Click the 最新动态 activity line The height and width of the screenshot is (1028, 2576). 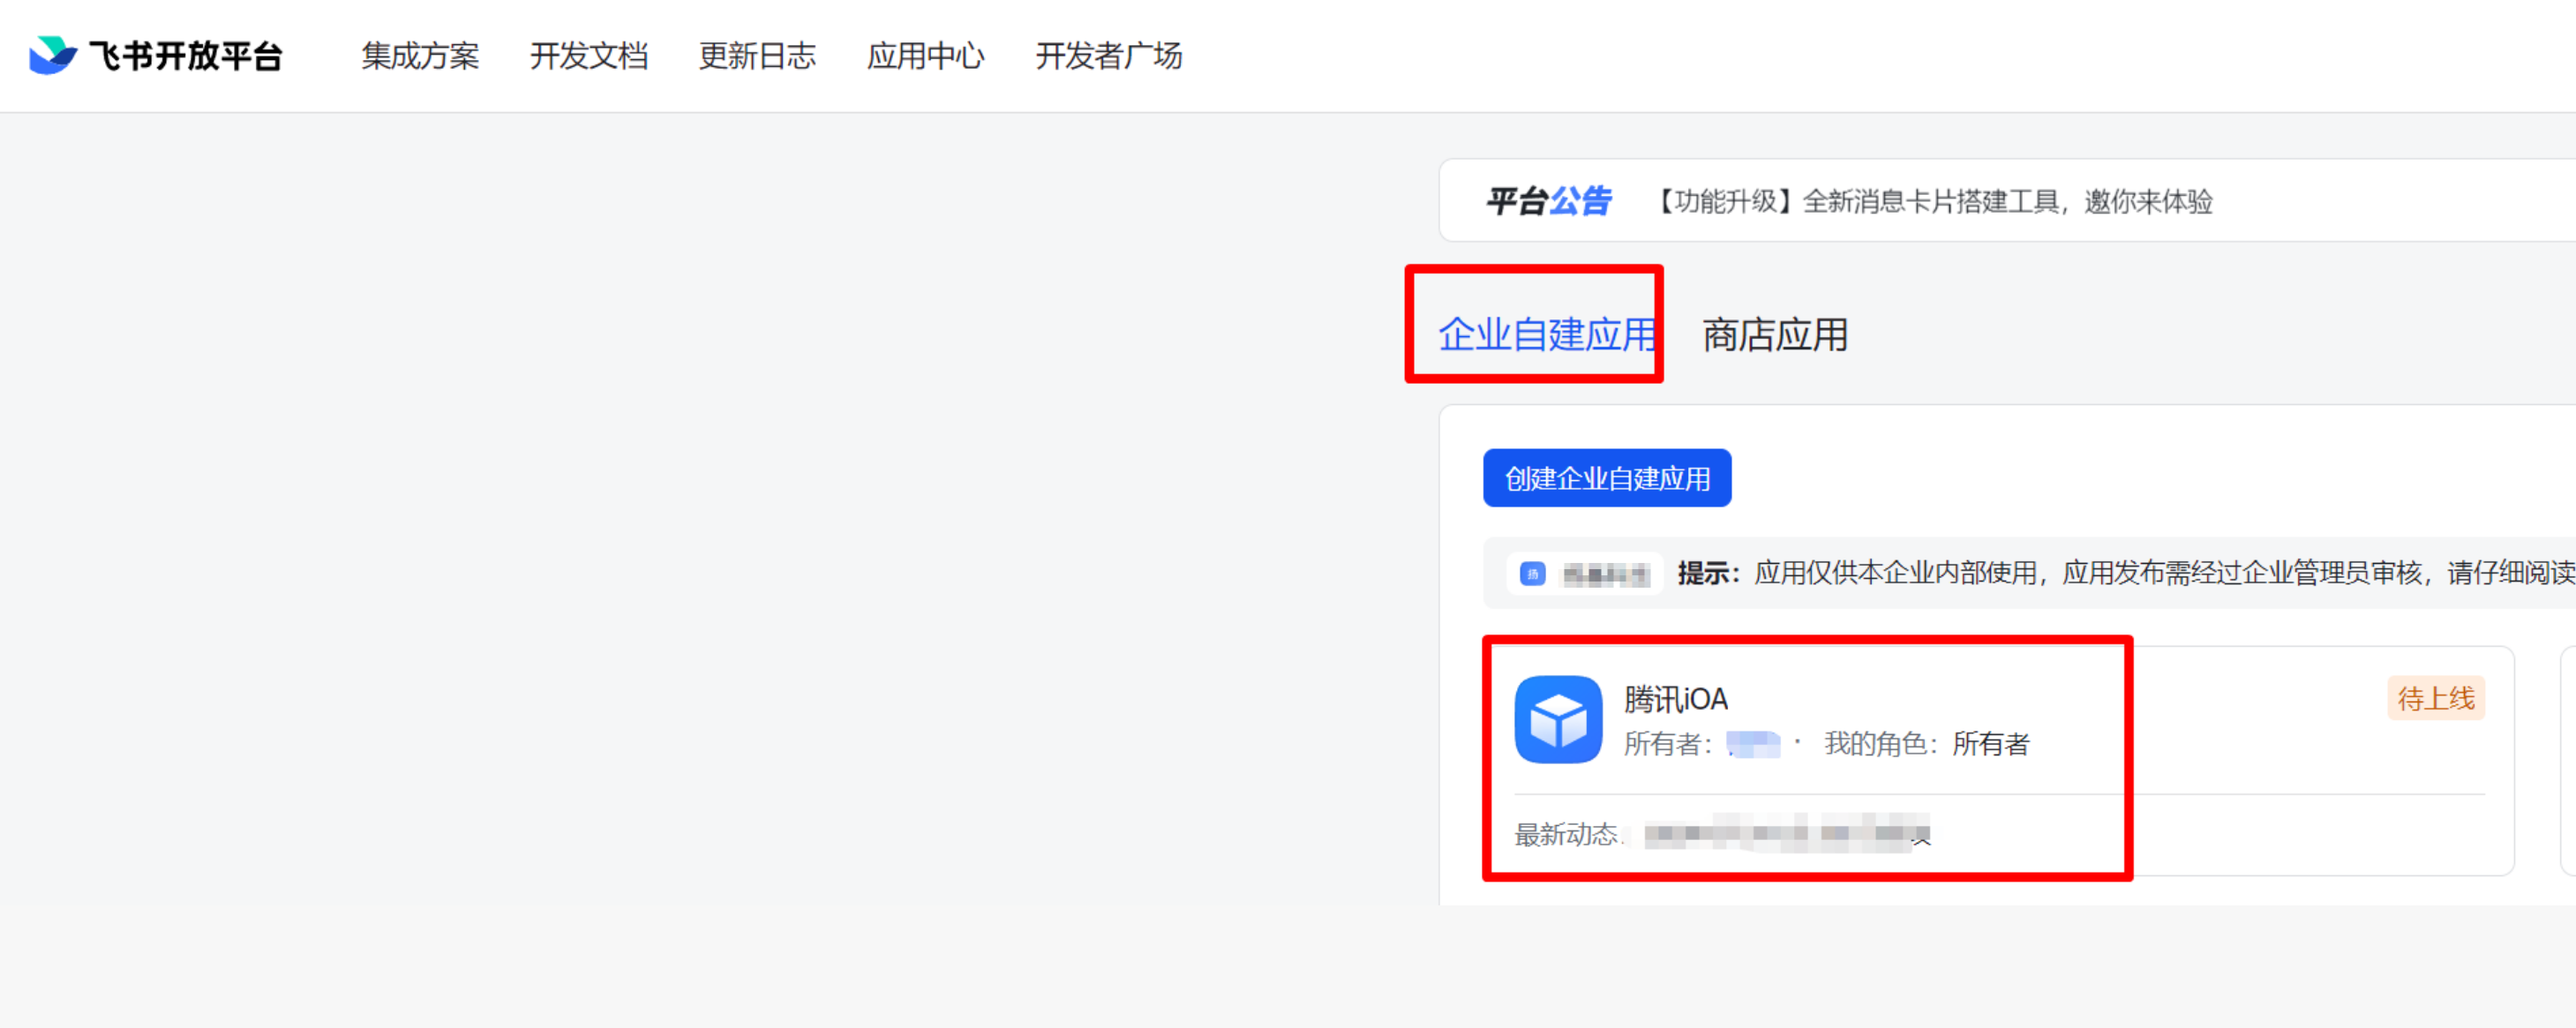tap(1720, 834)
